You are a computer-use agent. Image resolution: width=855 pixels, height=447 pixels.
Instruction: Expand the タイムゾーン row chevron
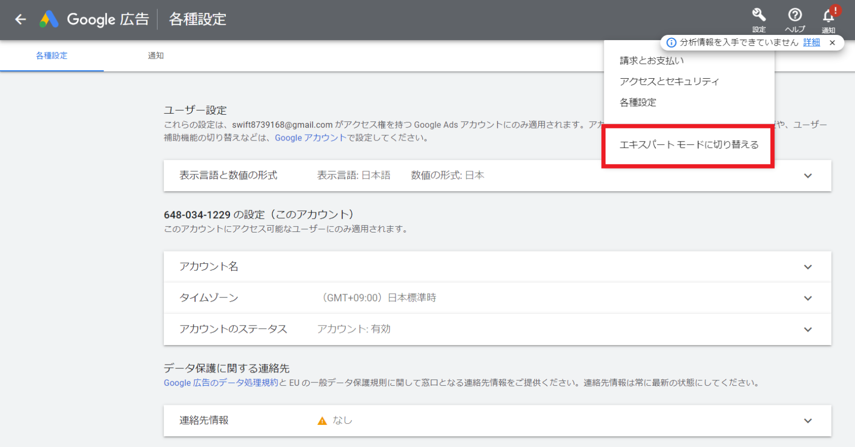tap(808, 298)
